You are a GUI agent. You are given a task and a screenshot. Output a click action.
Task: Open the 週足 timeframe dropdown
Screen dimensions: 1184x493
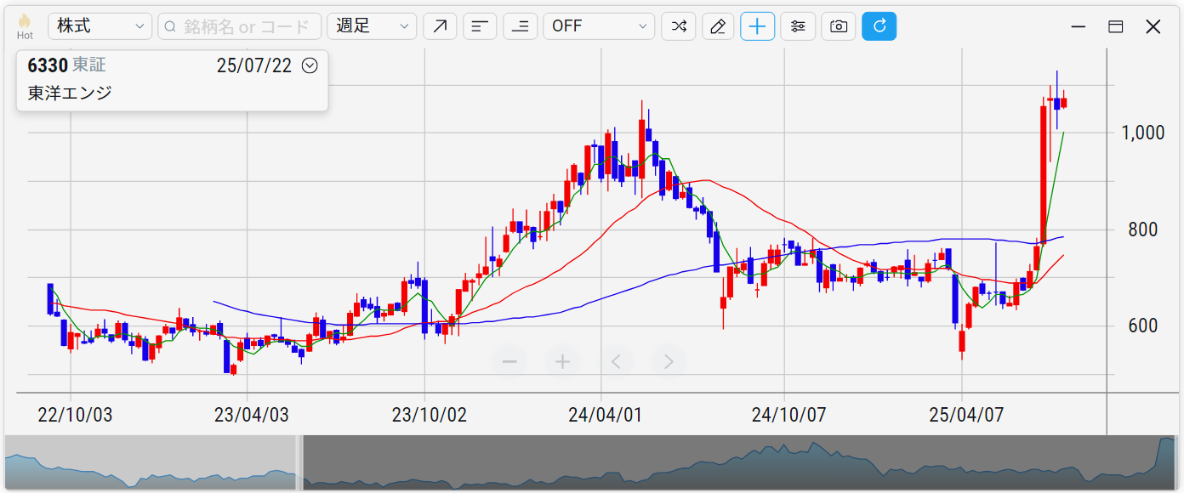(x=372, y=26)
